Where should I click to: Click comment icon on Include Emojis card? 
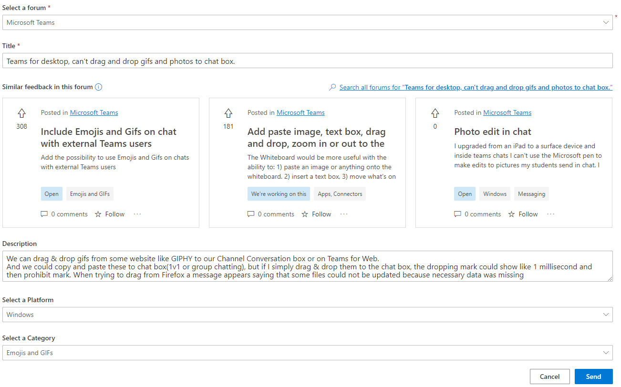pos(44,214)
